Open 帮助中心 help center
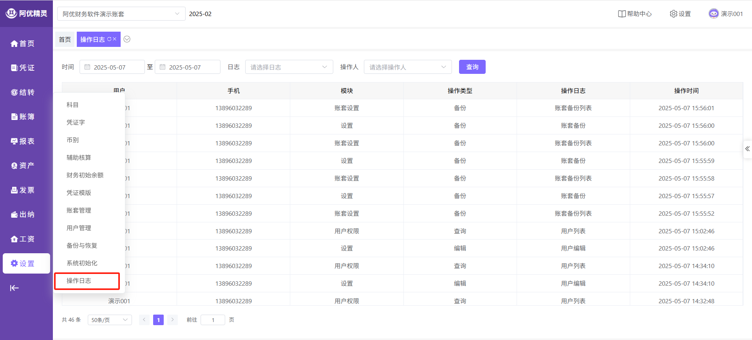Image resolution: width=752 pixels, height=340 pixels. pyautogui.click(x=634, y=14)
